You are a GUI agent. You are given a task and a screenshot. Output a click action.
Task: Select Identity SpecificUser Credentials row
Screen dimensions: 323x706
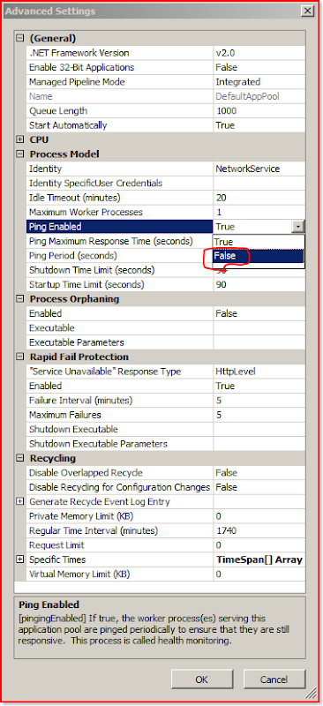pyautogui.click(x=166, y=184)
